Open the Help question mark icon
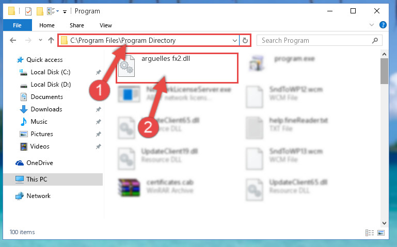Viewport: 397px width, 247px height. coord(383,25)
